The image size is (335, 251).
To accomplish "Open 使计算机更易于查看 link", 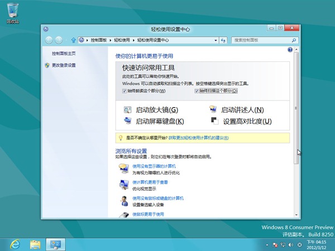I will [x=150, y=182].
